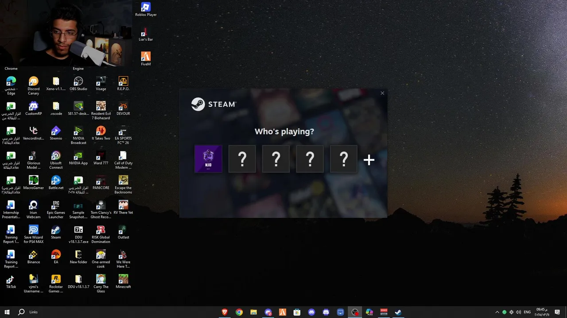Image resolution: width=567 pixels, height=318 pixels.
Task: Open the New folder icon
Action: 78,257
